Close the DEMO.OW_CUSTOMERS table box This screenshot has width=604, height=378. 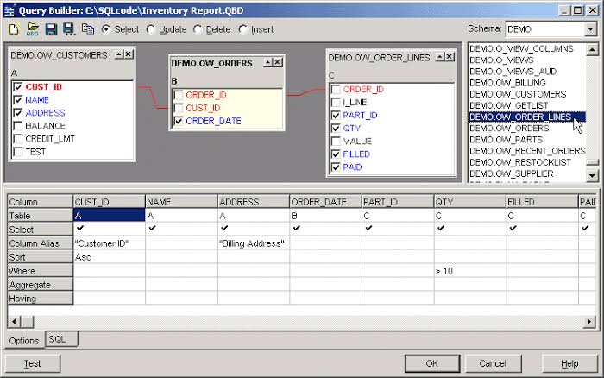tap(129, 54)
